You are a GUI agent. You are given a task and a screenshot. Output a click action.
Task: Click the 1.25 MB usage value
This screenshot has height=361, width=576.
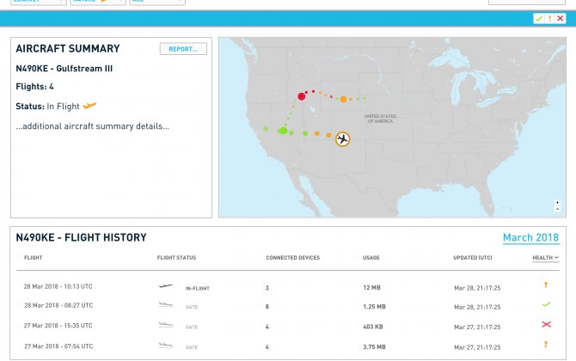374,307
